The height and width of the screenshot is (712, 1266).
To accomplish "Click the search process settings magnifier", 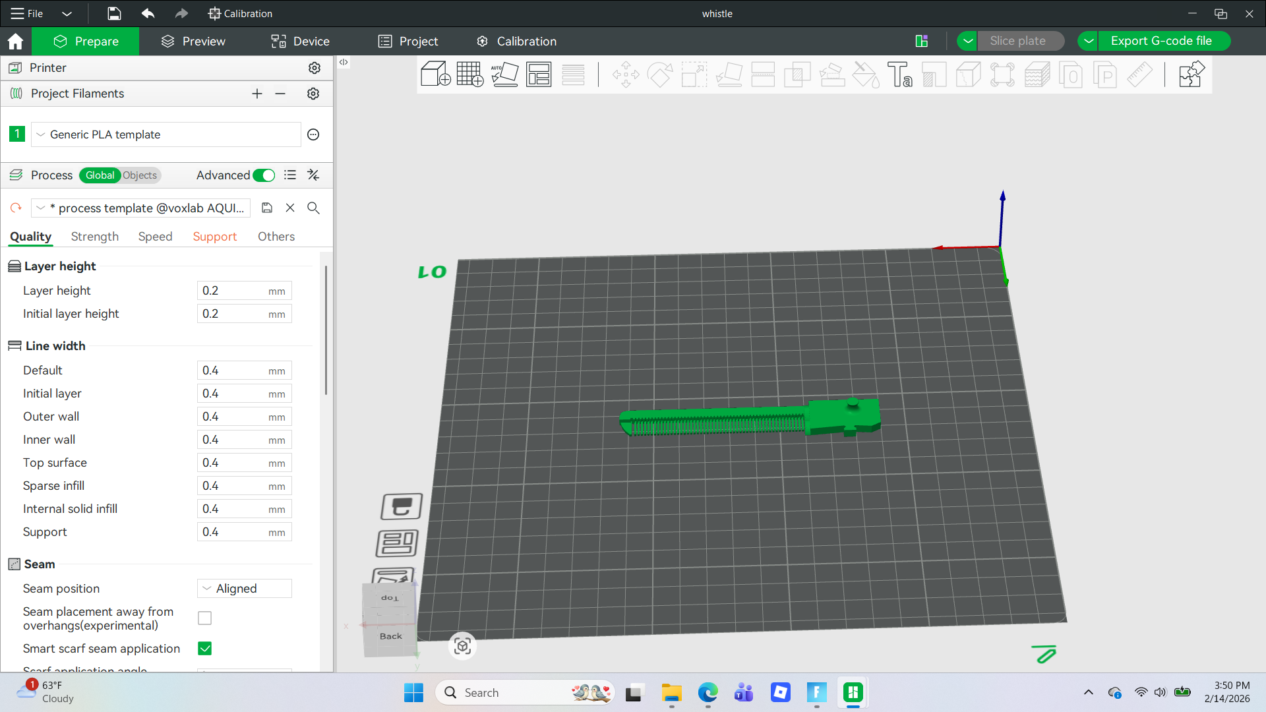I will click(313, 208).
